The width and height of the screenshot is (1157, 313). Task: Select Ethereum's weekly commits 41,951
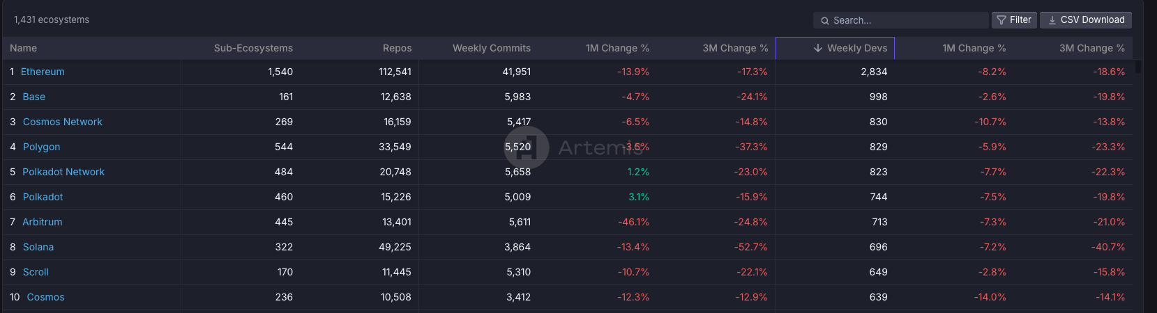pyautogui.click(x=517, y=72)
